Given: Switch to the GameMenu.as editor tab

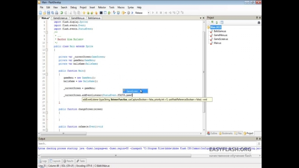Looking at the screenshot, I should [78, 18].
